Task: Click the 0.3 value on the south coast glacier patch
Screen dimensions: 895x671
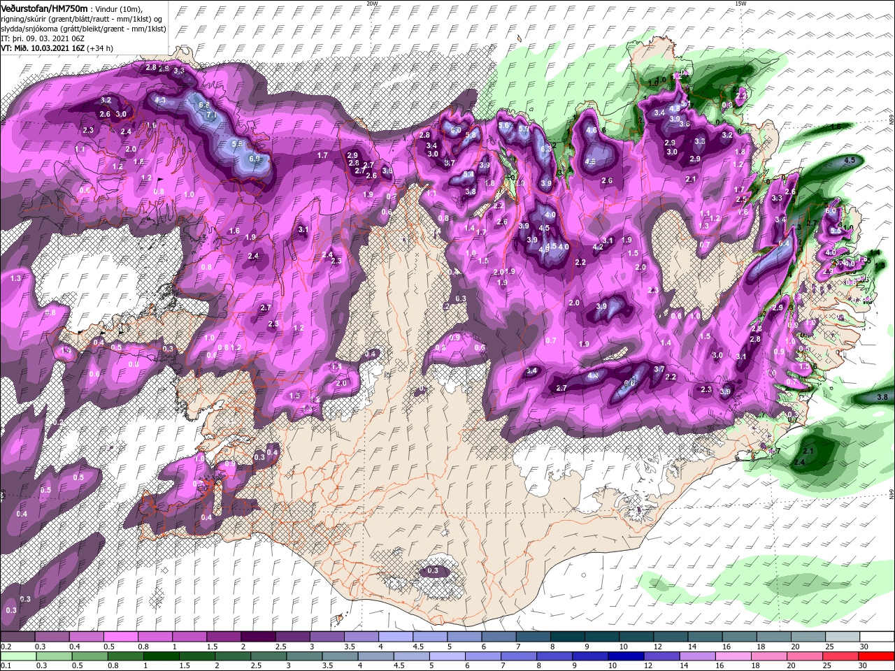Action: [432, 570]
